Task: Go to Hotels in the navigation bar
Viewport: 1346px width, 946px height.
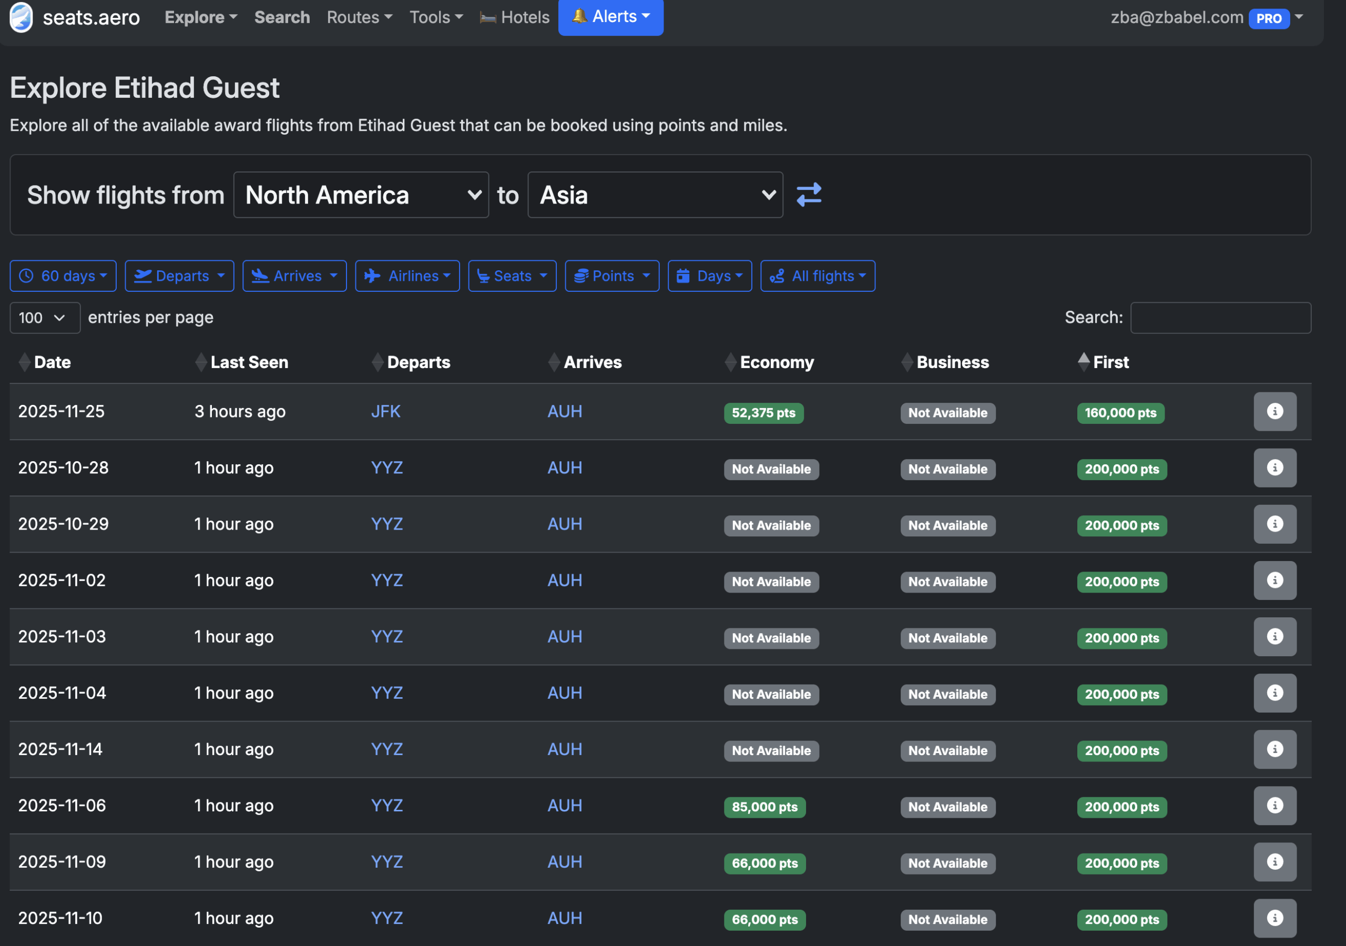Action: pyautogui.click(x=515, y=17)
